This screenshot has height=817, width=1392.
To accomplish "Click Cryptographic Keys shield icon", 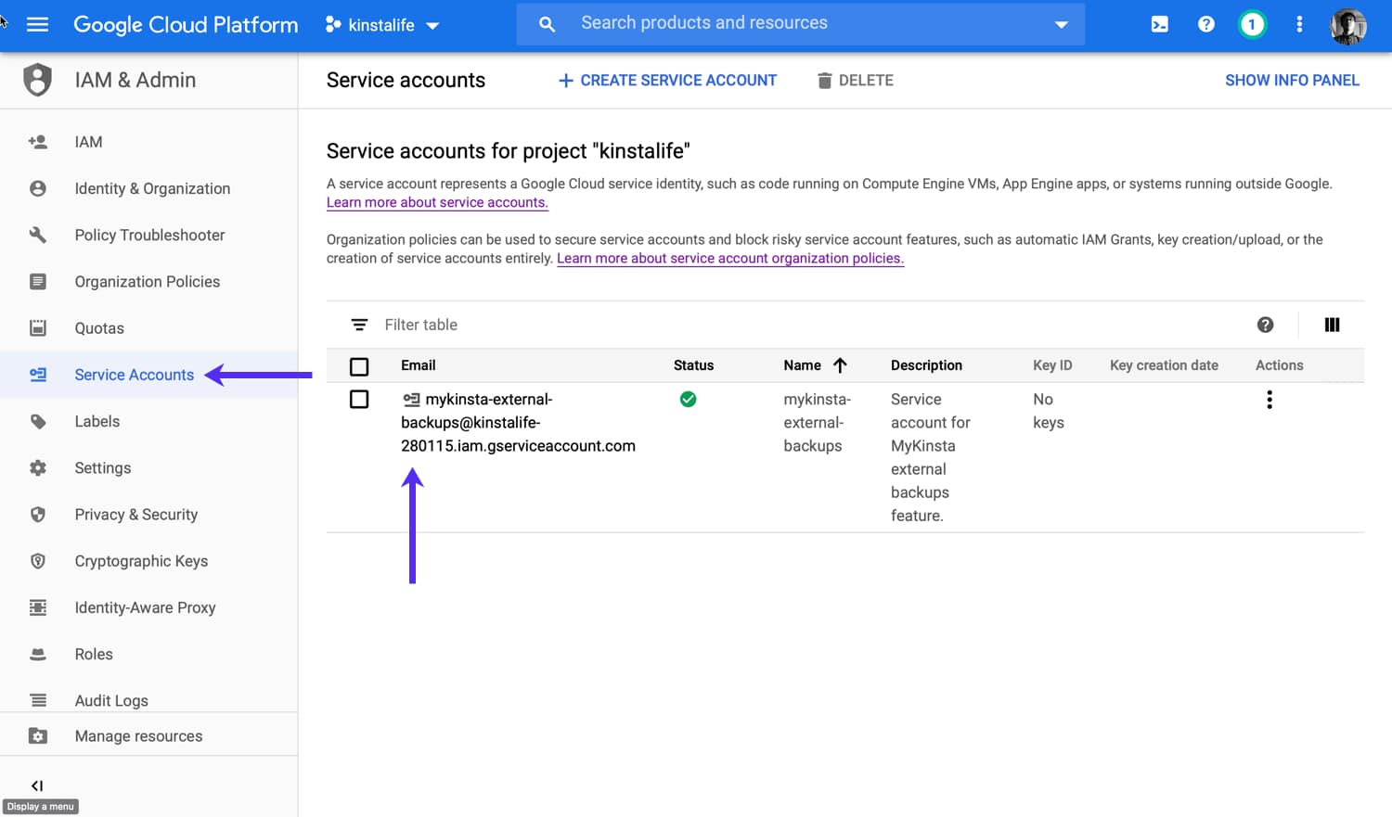I will [37, 560].
